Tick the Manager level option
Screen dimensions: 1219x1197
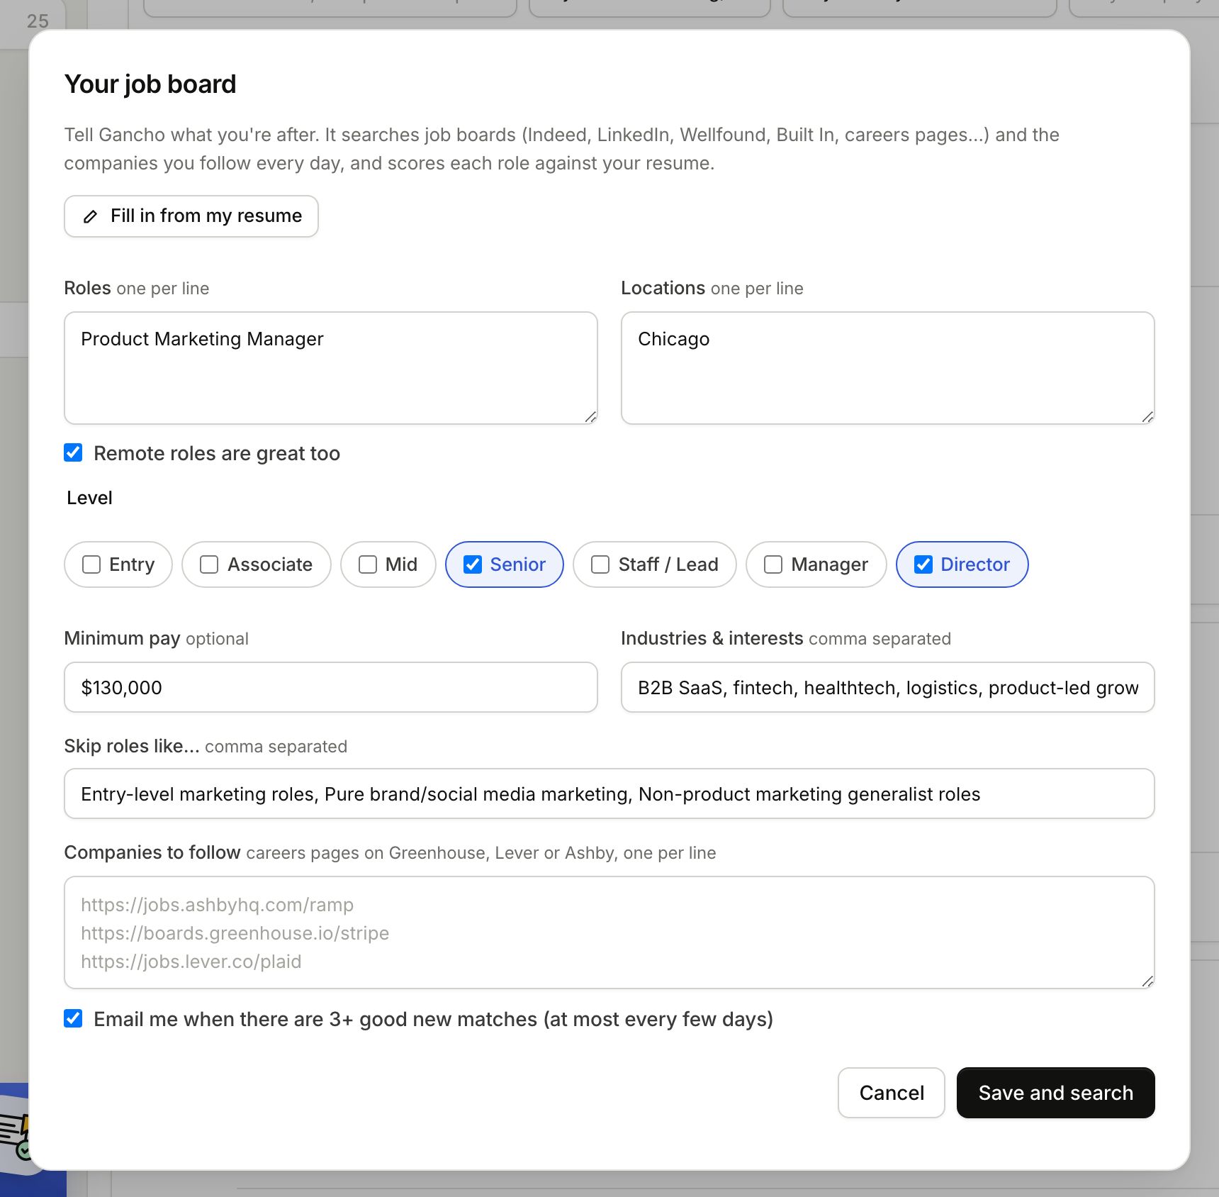(816, 564)
